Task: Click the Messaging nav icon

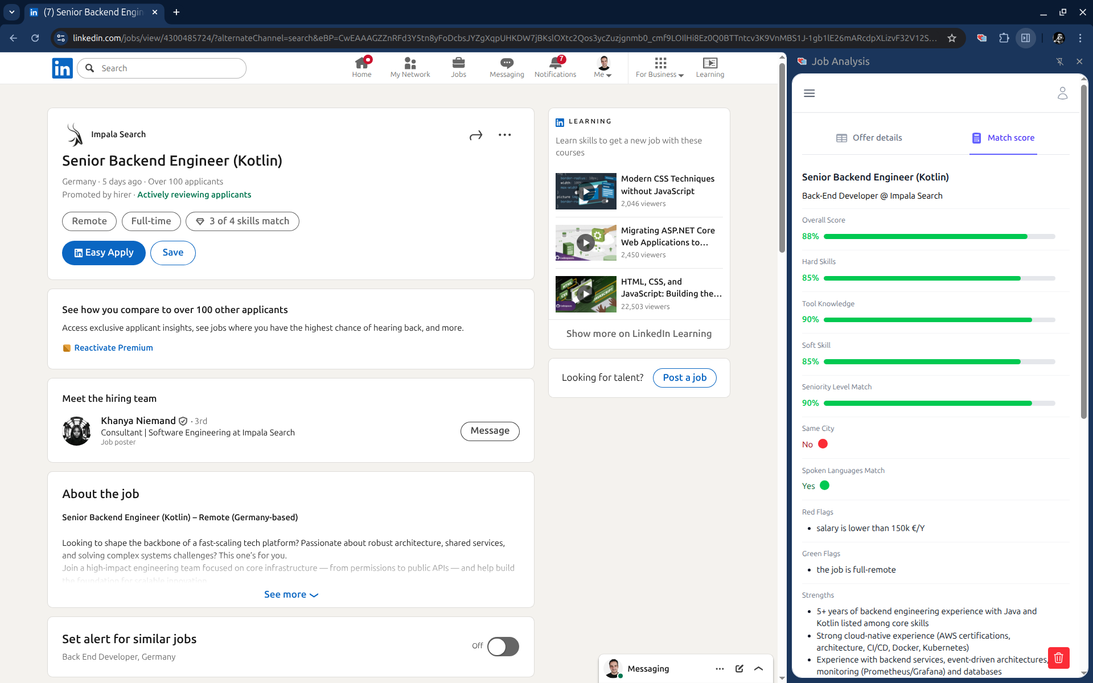Action: (x=507, y=67)
